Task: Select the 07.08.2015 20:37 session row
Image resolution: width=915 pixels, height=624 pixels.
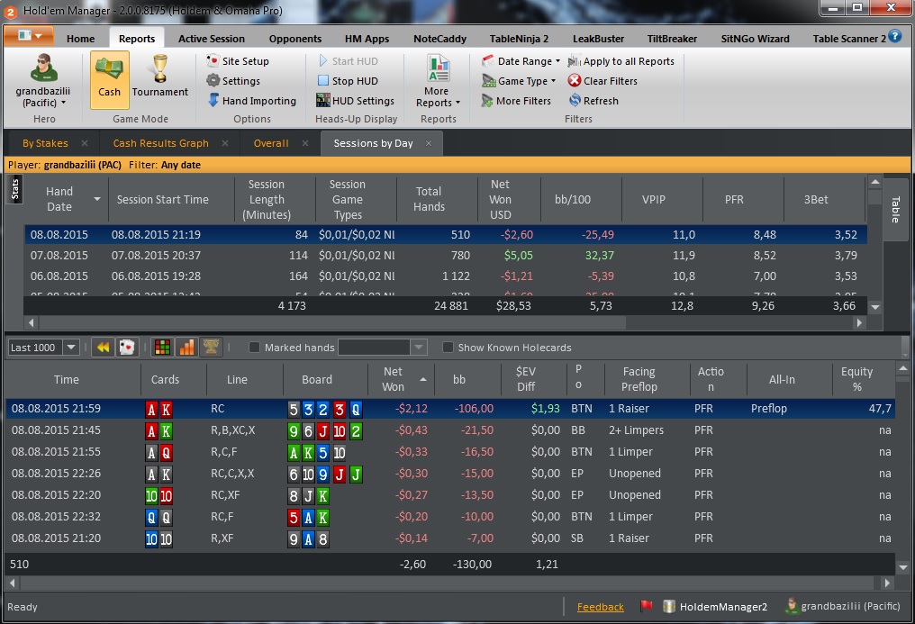Action: tap(445, 256)
